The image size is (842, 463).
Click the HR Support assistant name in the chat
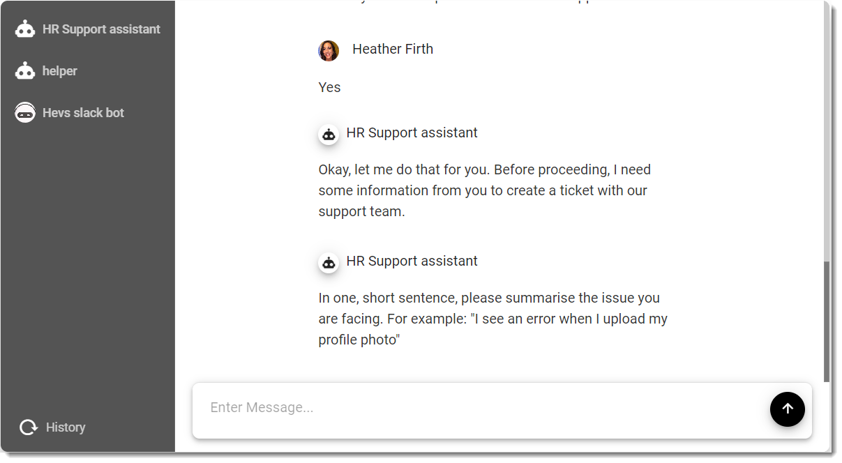click(x=412, y=132)
